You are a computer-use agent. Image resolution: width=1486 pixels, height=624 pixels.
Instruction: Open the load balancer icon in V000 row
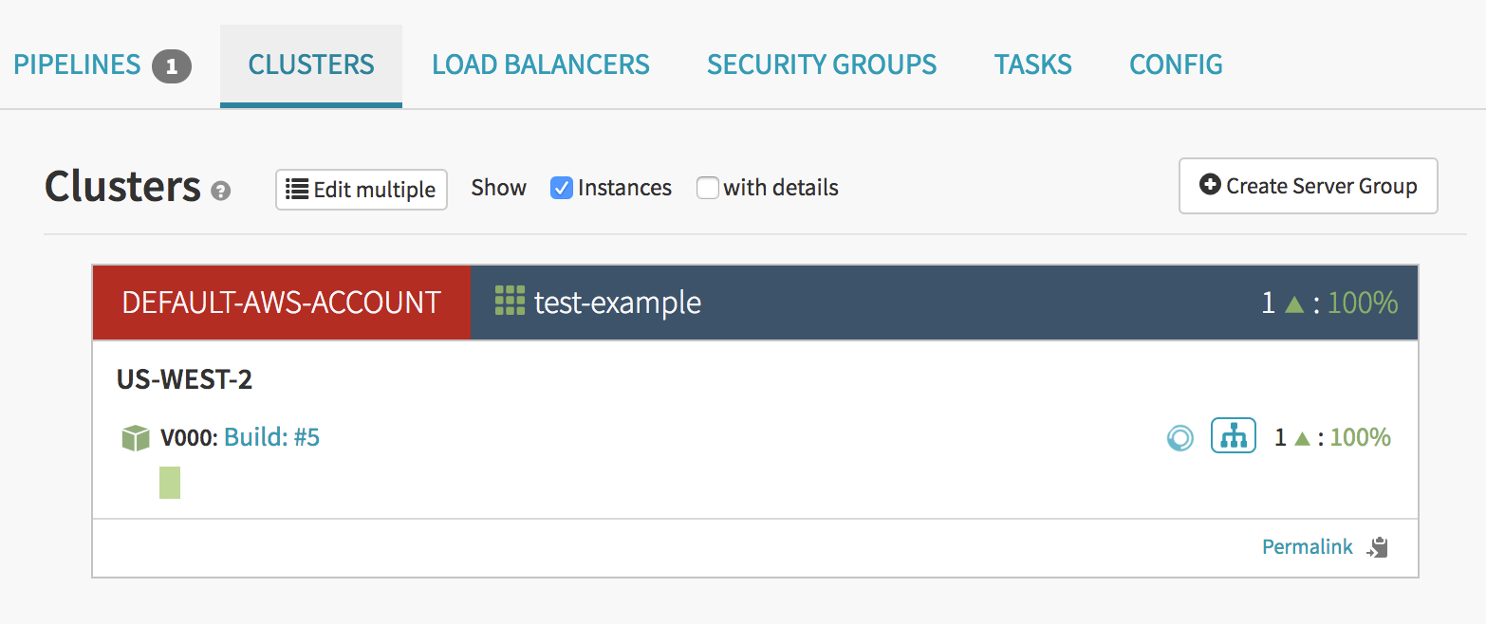(x=1233, y=436)
